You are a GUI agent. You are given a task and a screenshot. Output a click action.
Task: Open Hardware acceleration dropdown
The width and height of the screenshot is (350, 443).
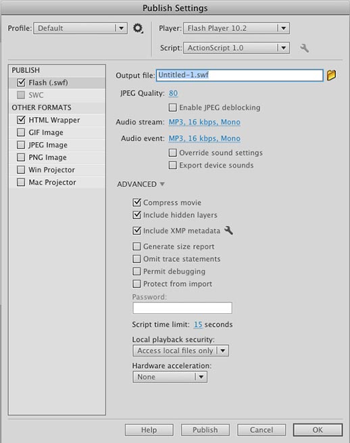[170, 377]
